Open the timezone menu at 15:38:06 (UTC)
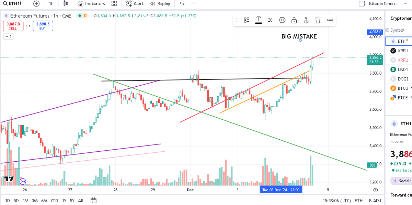The height and width of the screenshot is (205, 412). [337, 201]
